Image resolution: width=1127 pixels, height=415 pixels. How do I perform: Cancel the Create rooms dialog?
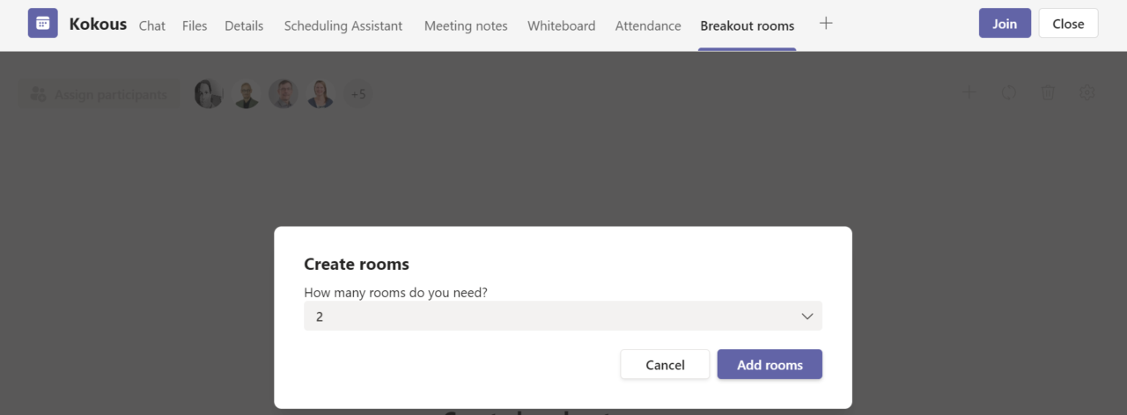665,365
